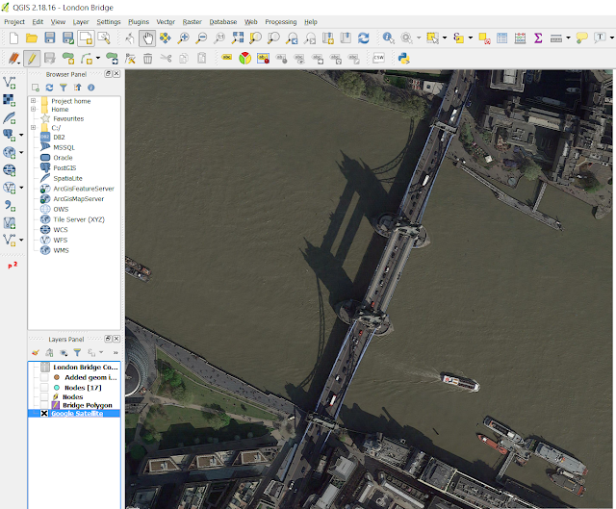Screen dimensions: 616x509
Task: Click the Identify Features tool
Action: click(388, 38)
